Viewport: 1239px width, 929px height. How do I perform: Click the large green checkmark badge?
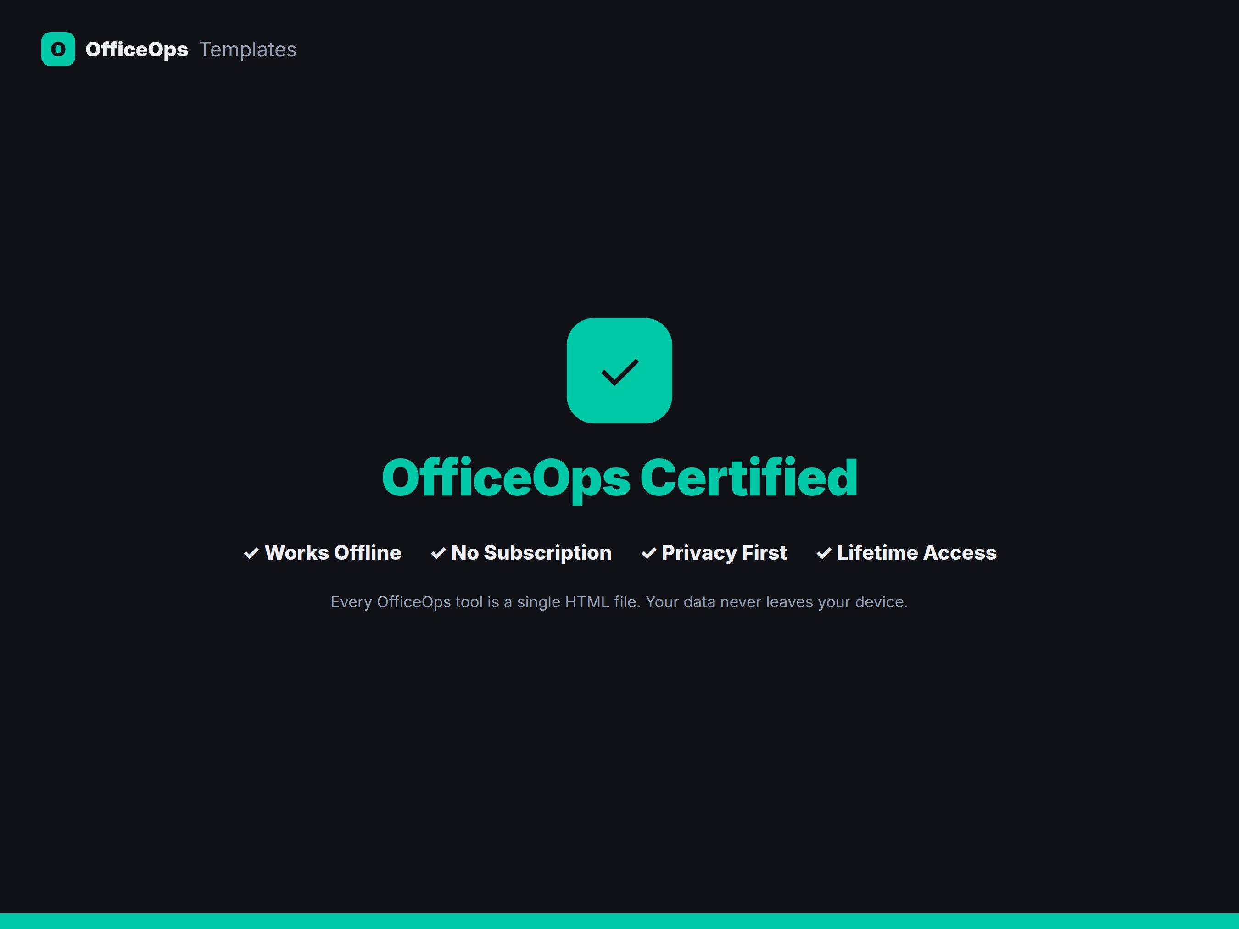619,371
